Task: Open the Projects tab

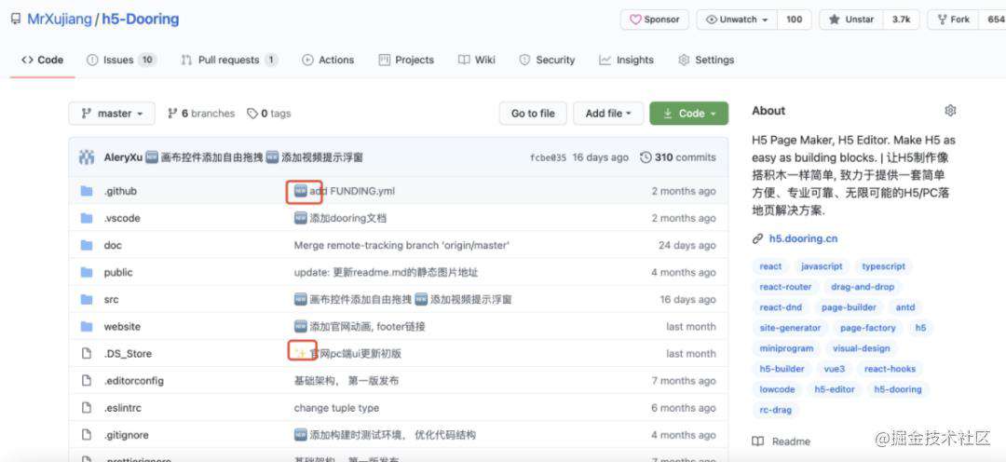Action: (x=406, y=60)
